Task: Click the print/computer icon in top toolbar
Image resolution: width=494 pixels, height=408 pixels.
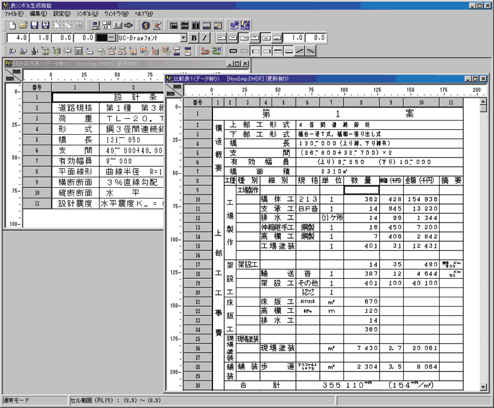Action: coord(96,25)
